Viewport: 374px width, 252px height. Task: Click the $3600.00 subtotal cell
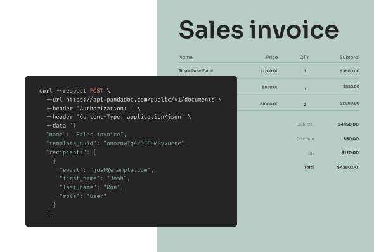[350, 71]
